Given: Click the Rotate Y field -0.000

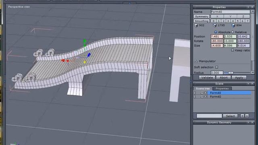Looking at the screenshot, I should pos(230,41).
